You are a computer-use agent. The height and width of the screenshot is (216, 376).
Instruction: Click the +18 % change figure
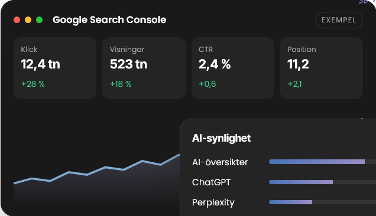coord(121,84)
